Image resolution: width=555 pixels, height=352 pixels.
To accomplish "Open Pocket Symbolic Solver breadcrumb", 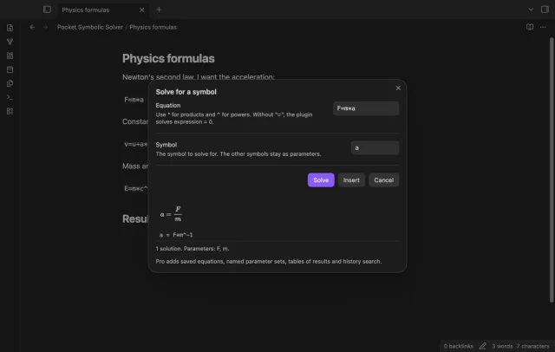I will 90,27.
